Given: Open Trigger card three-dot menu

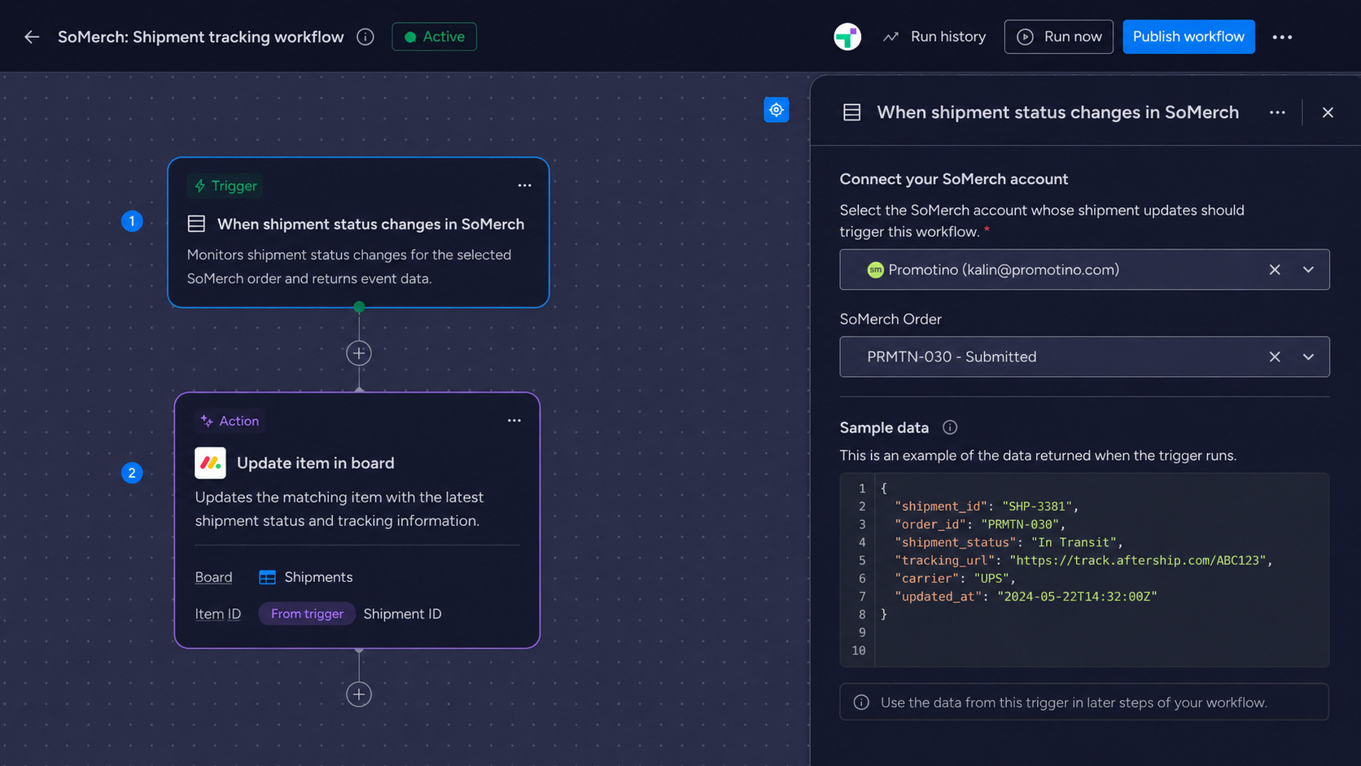Looking at the screenshot, I should point(524,186).
